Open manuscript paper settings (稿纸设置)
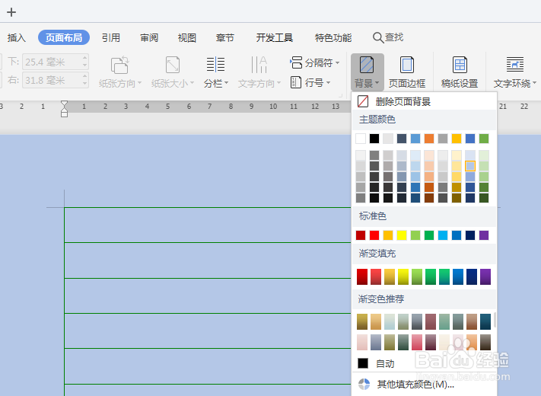 (460, 72)
